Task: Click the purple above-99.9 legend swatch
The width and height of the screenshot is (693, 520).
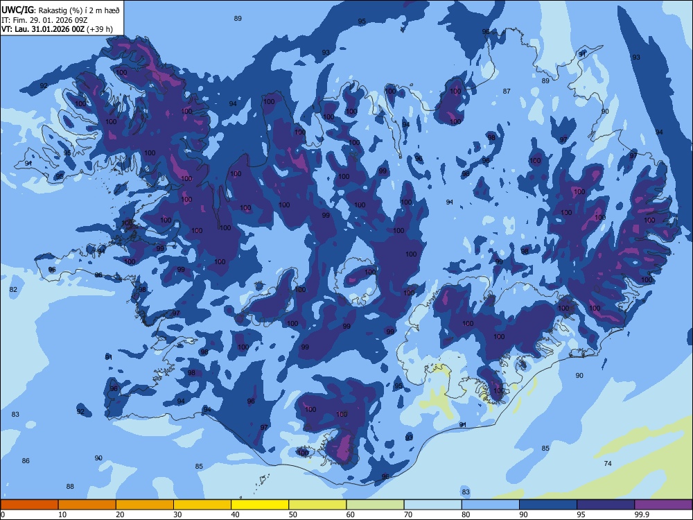Action: point(663,505)
